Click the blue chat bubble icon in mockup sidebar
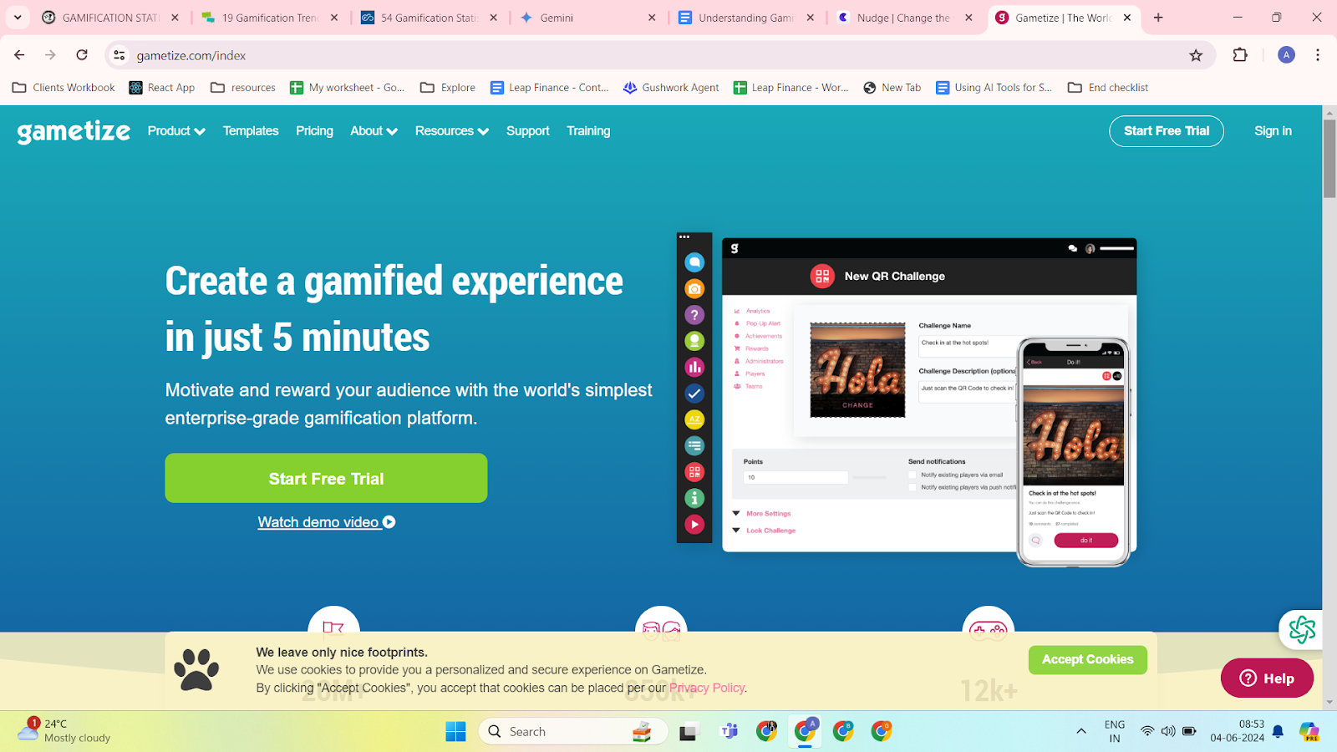The height and width of the screenshot is (752, 1337). point(694,262)
